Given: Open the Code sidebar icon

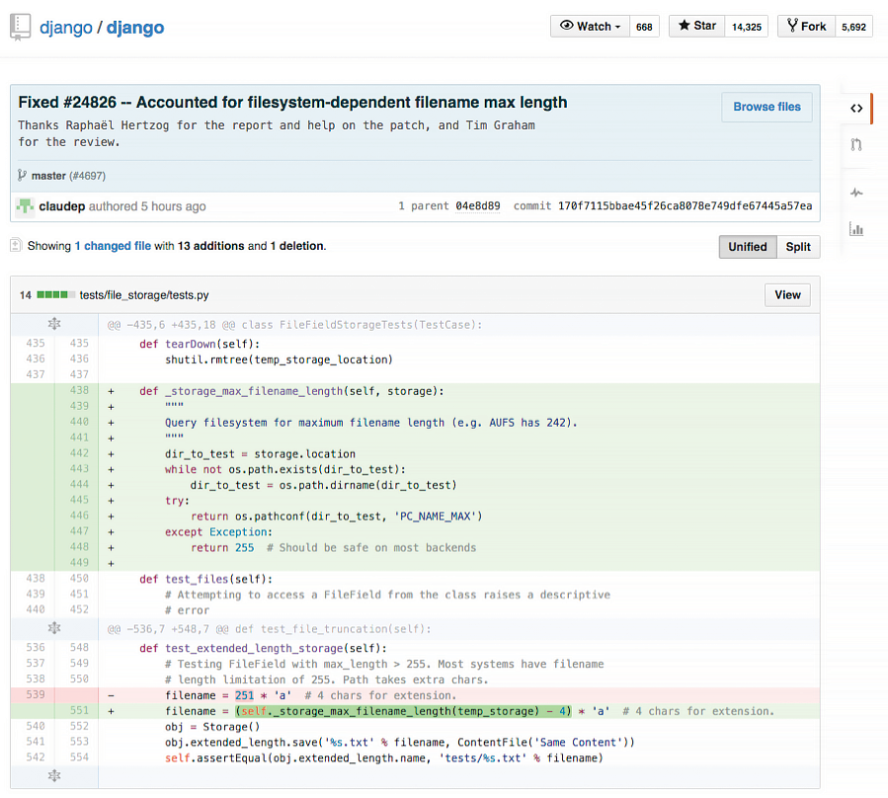Looking at the screenshot, I should [855, 109].
